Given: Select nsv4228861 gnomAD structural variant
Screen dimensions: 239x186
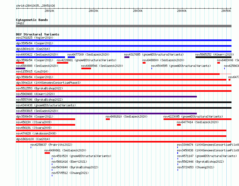Looking at the screenshot, I should coord(86,60).
